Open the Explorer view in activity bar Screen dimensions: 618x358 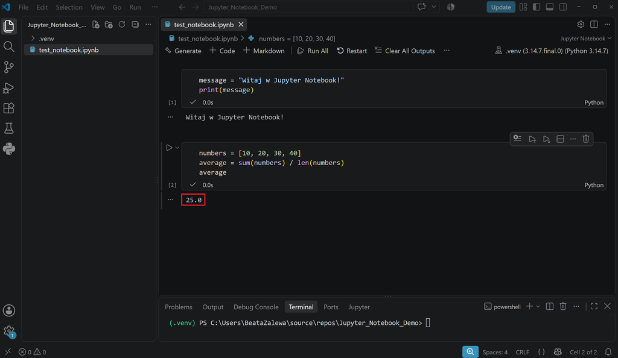(x=8, y=26)
